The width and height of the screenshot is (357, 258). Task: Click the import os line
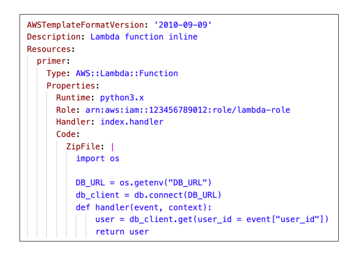point(97,159)
